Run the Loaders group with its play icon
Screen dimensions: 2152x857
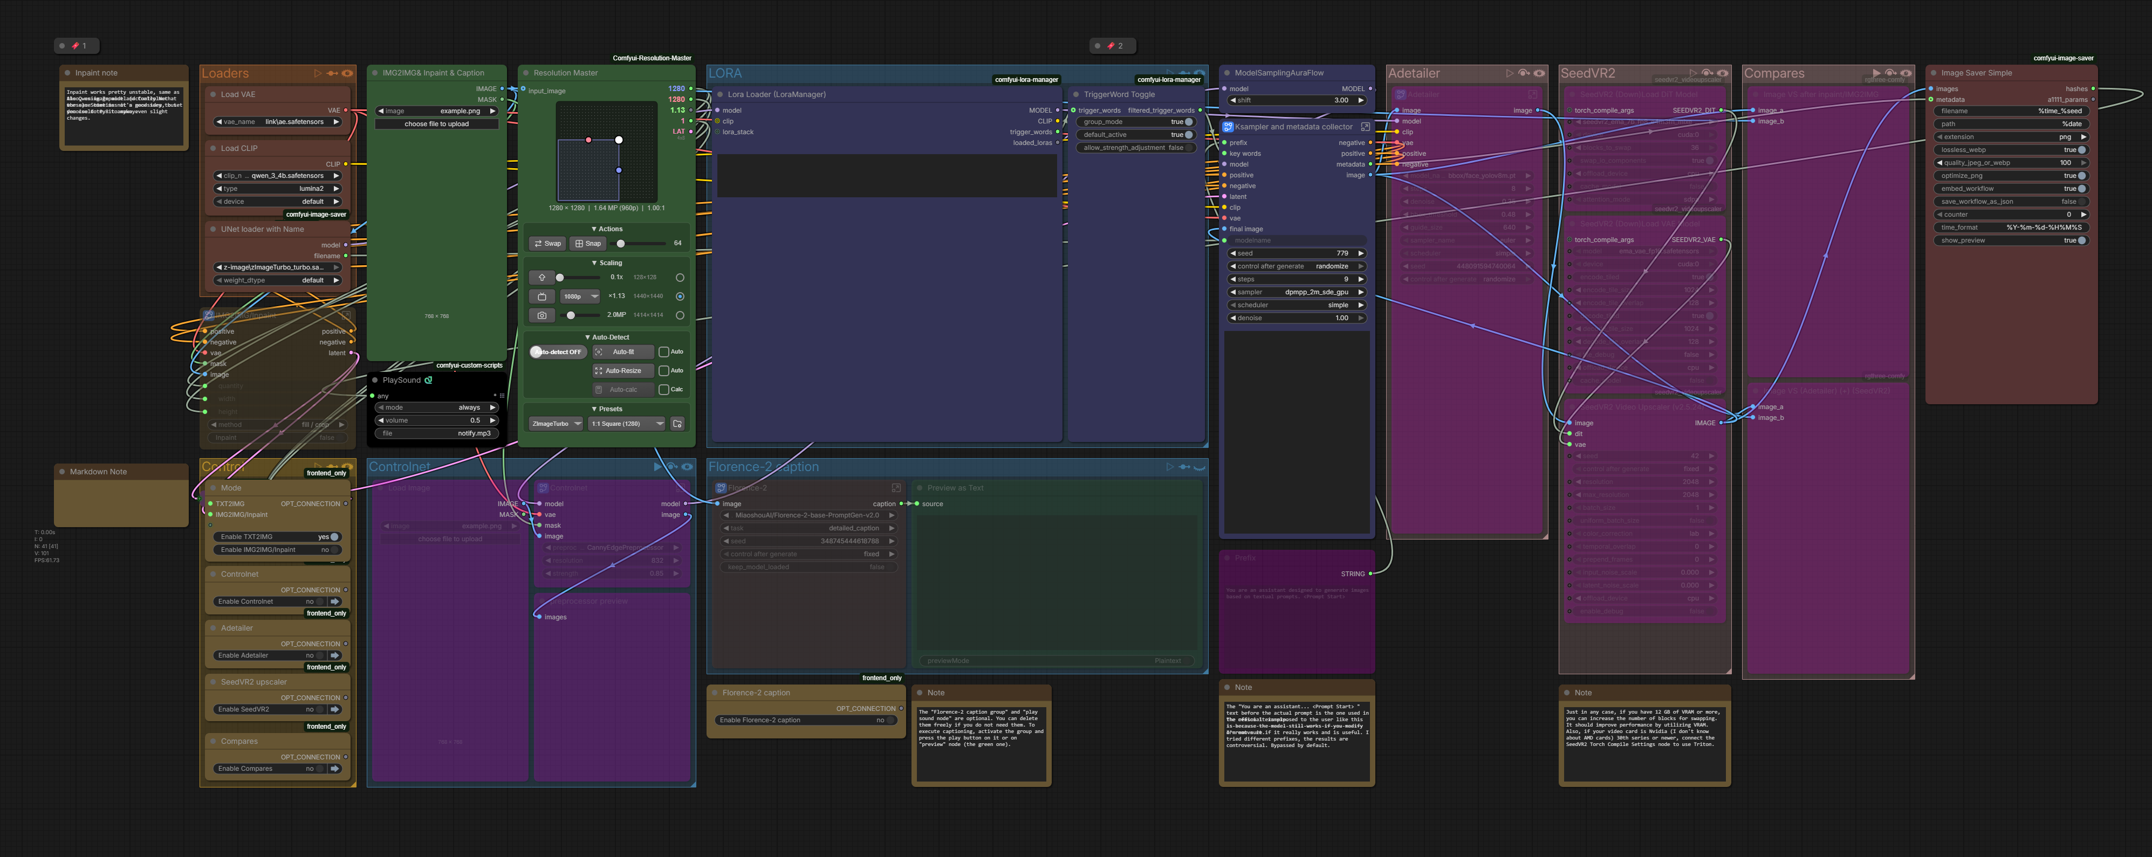318,73
